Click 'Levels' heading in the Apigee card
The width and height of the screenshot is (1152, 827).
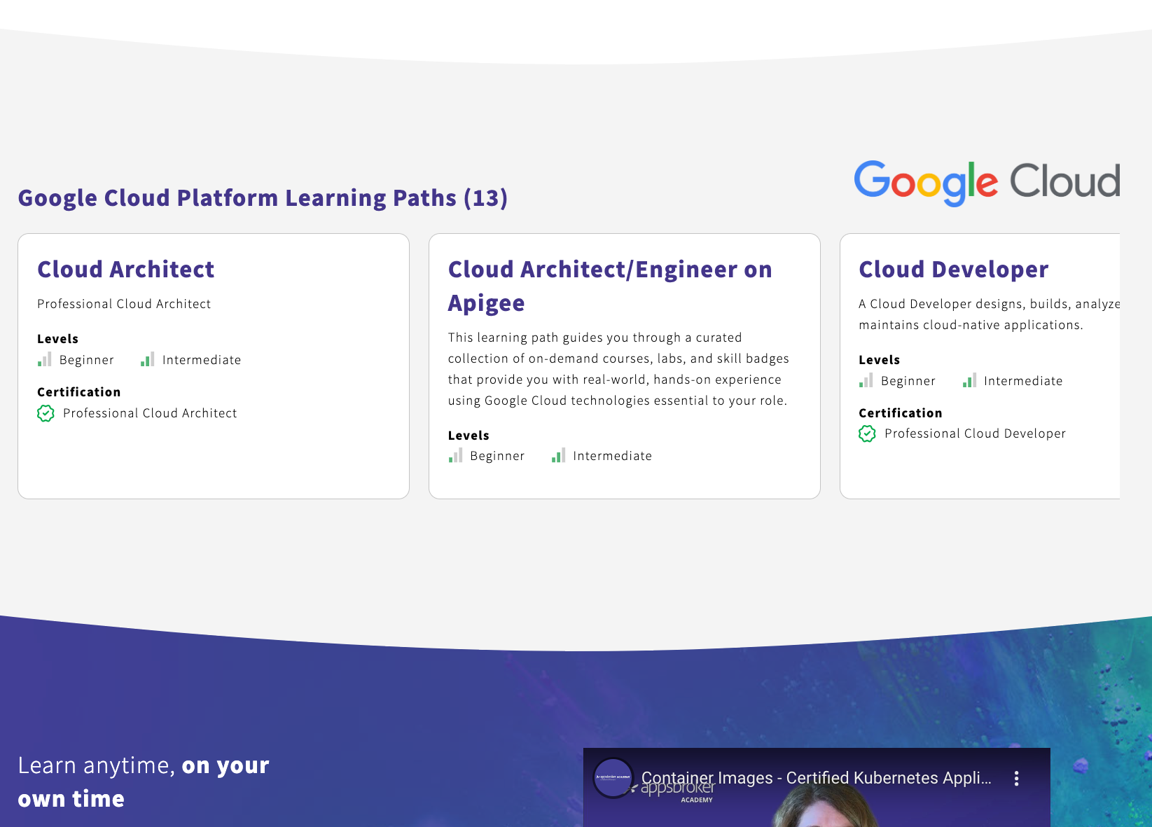469,436
